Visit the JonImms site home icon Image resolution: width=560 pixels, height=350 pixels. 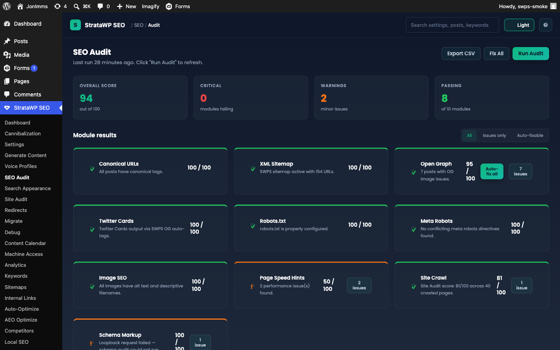[20, 6]
